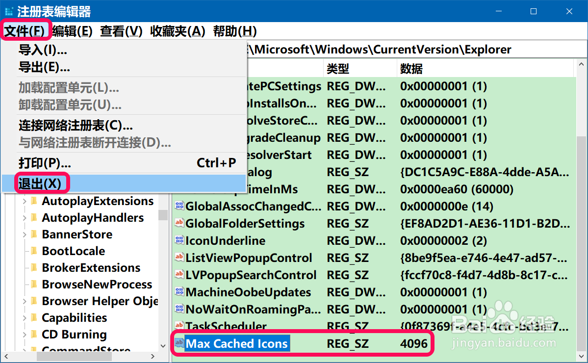Expand the CD Burning key
Viewport: 588px width, 363px height.
pyautogui.click(x=25, y=334)
